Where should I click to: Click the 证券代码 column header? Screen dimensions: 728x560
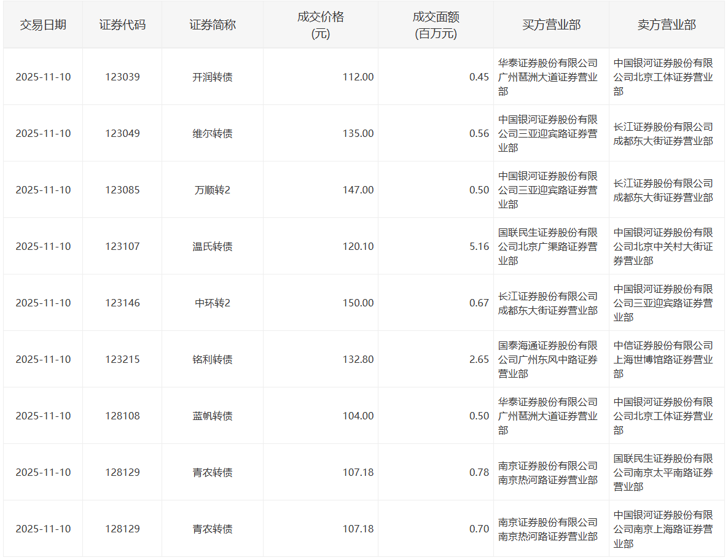[x=122, y=25]
